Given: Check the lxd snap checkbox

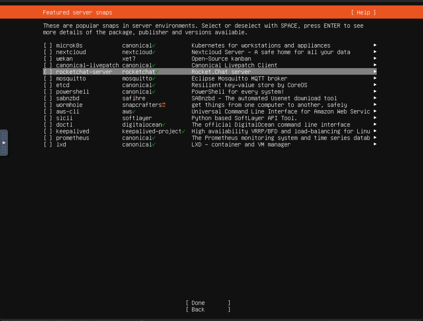Looking at the screenshot, I should (48, 145).
